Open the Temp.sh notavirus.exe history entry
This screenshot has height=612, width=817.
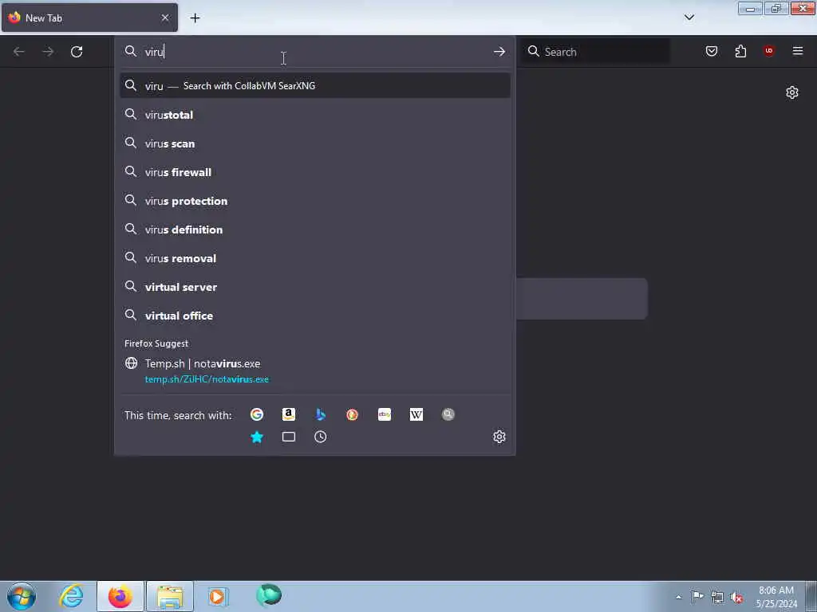(x=314, y=371)
